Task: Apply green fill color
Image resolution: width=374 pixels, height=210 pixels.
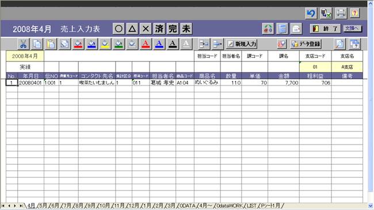Action: 119,44
